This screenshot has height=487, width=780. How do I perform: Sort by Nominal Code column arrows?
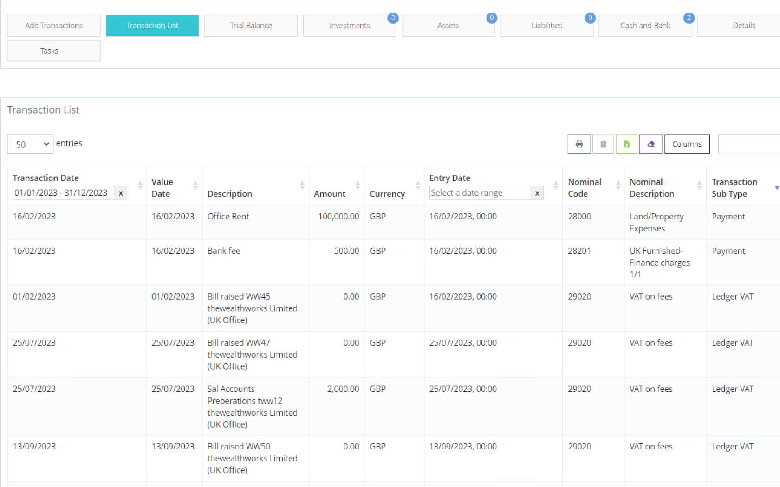pyautogui.click(x=618, y=186)
